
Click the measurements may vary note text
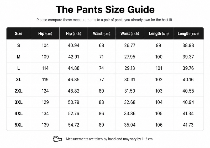(x=109, y=139)
